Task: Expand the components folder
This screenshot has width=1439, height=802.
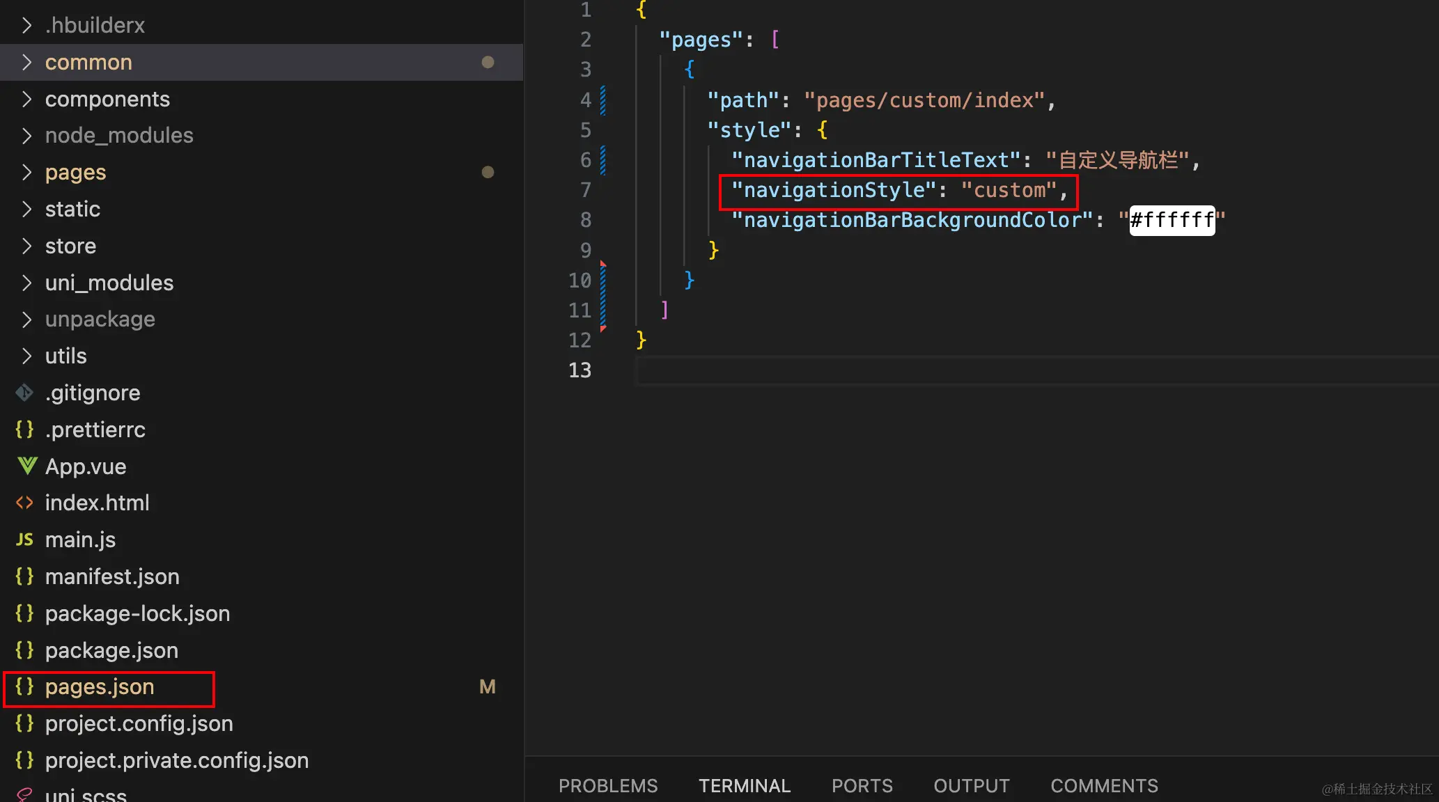Action: coord(26,100)
